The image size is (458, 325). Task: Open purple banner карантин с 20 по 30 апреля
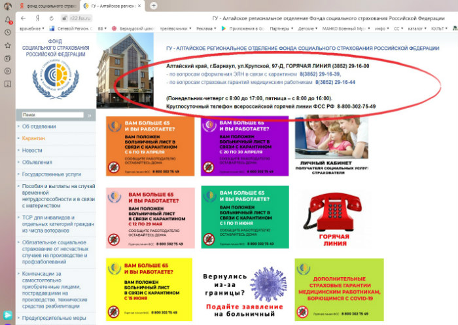[x=245, y=146]
